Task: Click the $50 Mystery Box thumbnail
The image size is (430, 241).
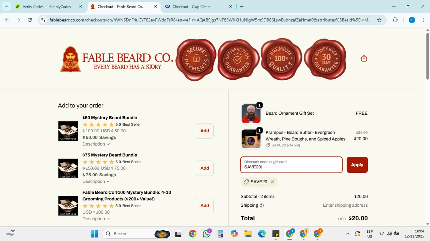Action: point(68,131)
